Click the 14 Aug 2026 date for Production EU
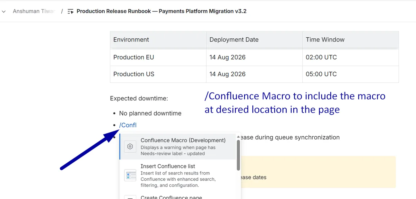This screenshot has width=416, height=199. tap(227, 57)
